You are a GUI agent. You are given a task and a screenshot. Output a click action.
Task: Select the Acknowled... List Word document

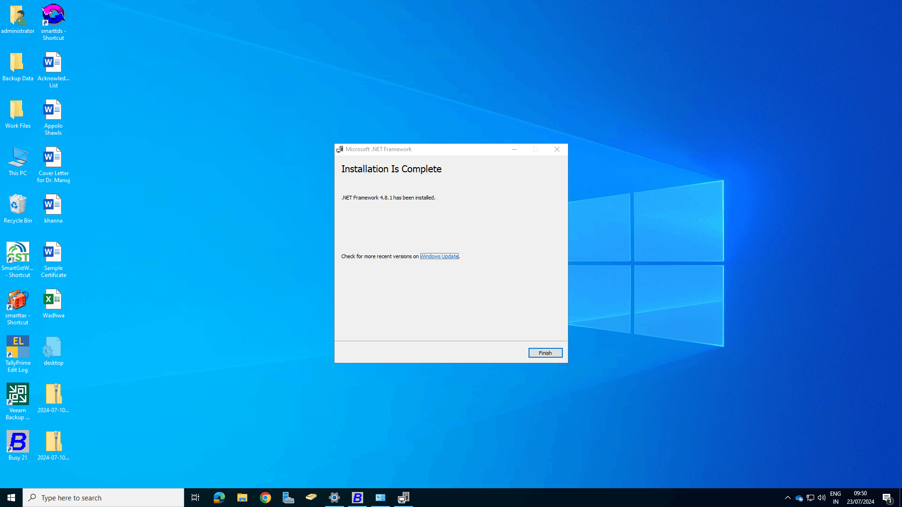coord(53,70)
